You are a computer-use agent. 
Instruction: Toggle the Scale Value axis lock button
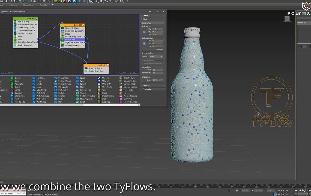(x=144, y=32)
